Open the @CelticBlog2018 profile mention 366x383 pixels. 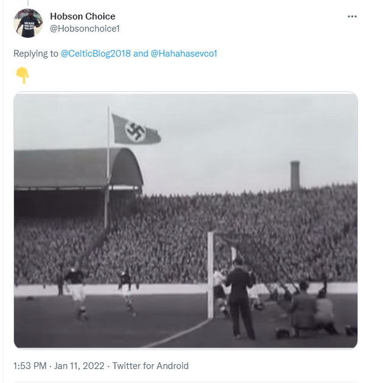96,54
